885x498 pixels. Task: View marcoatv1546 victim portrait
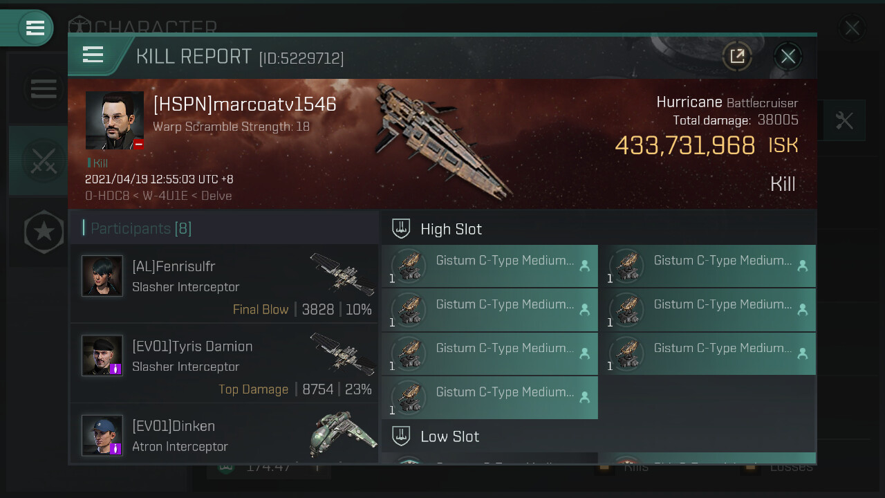[115, 120]
